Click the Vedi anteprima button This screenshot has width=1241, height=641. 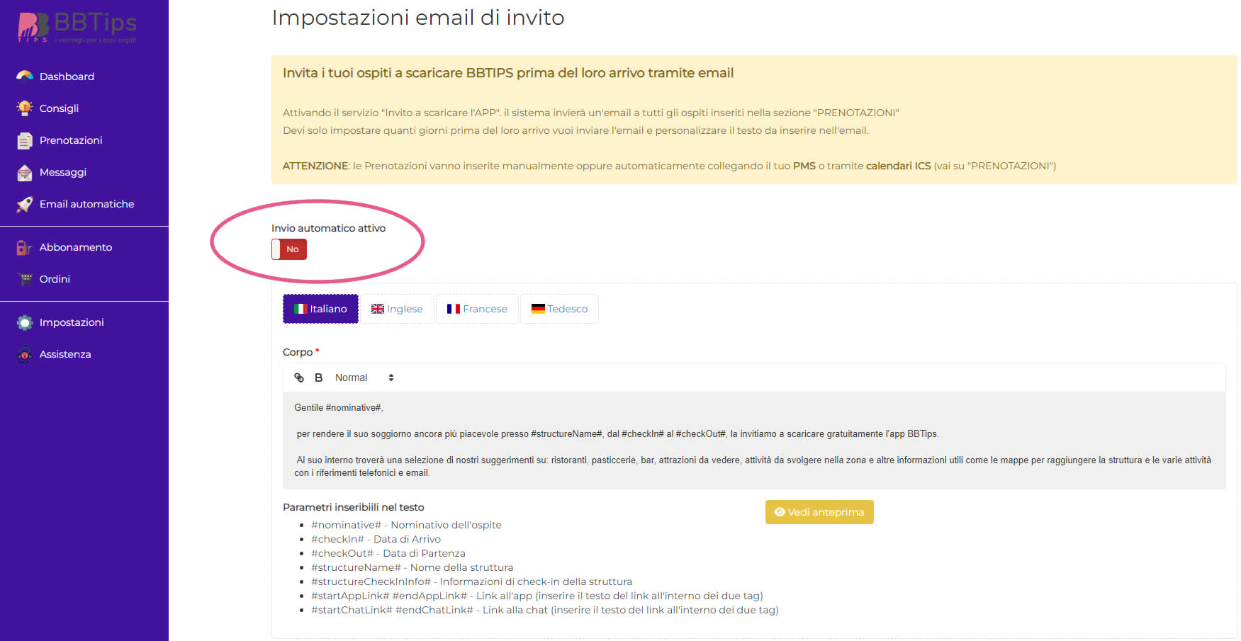pyautogui.click(x=819, y=512)
